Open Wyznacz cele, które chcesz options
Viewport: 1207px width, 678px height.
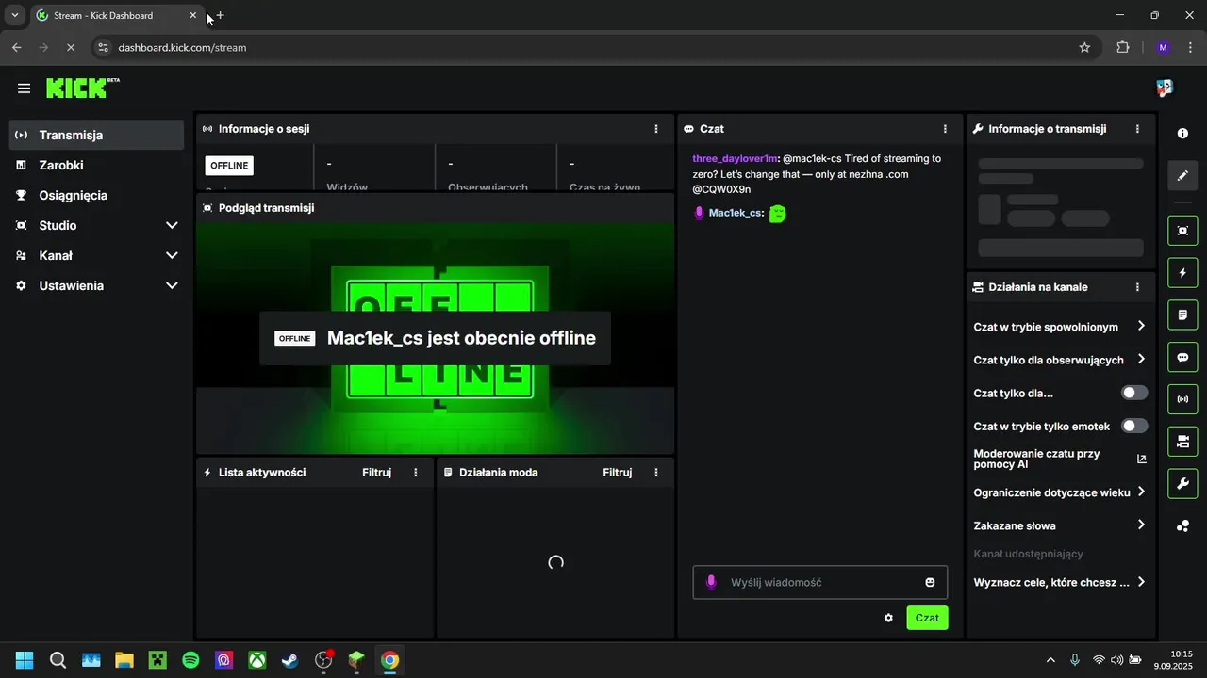point(1060,582)
